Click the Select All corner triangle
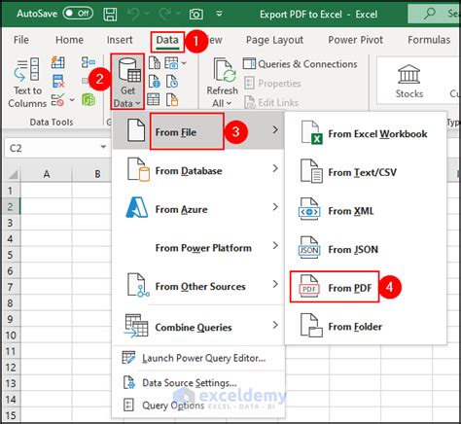Image resolution: width=461 pixels, height=424 pixels. point(13,174)
